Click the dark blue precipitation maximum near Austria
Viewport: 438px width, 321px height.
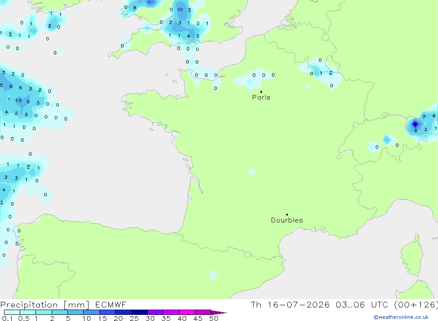tap(415, 124)
